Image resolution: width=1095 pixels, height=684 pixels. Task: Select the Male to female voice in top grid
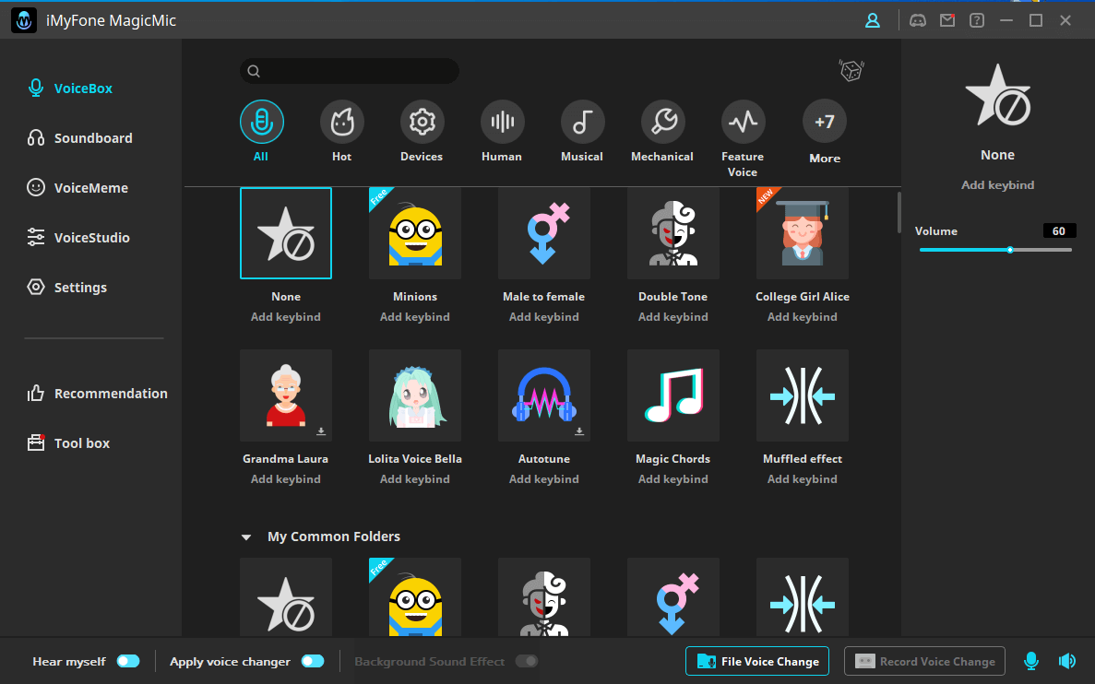(x=544, y=233)
